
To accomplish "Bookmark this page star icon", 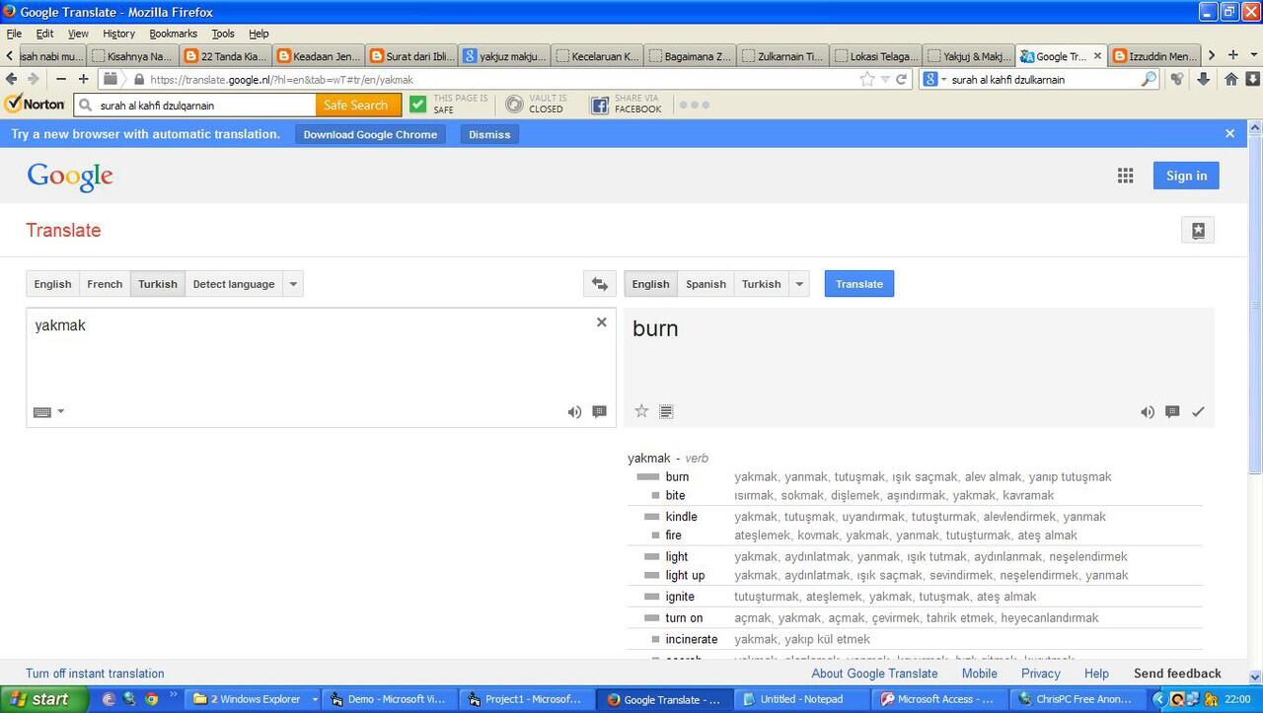I will point(866,80).
